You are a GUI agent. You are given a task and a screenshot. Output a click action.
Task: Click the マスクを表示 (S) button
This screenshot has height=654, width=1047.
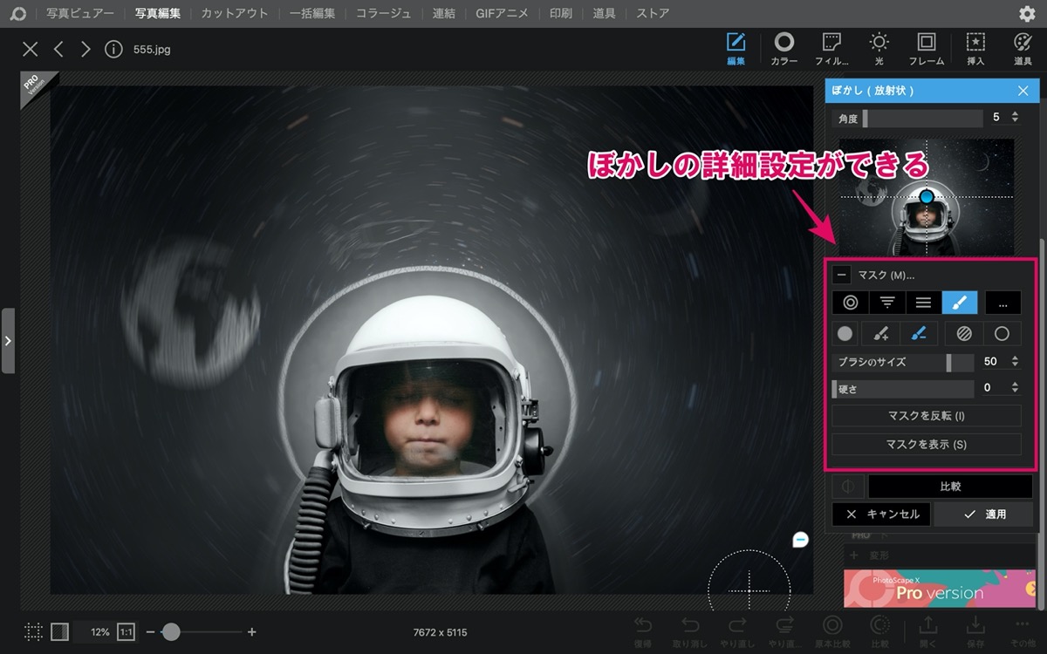tap(927, 444)
